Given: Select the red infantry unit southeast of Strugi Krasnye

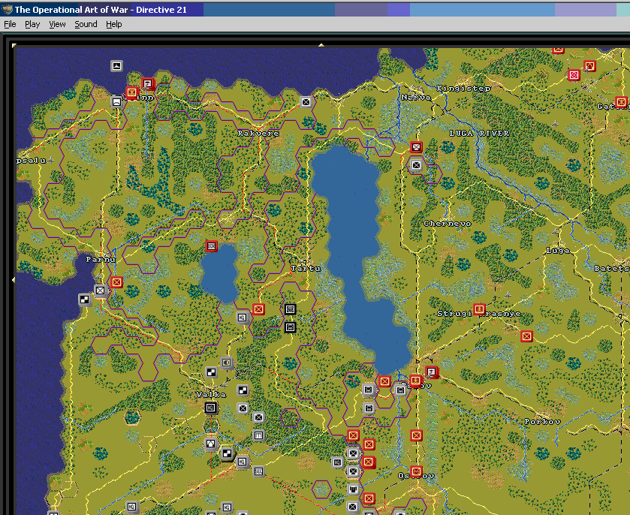Looking at the screenshot, I should click(x=526, y=336).
